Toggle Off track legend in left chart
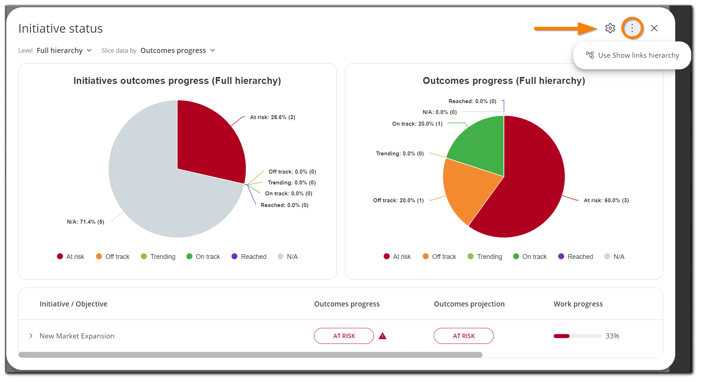 pos(113,257)
